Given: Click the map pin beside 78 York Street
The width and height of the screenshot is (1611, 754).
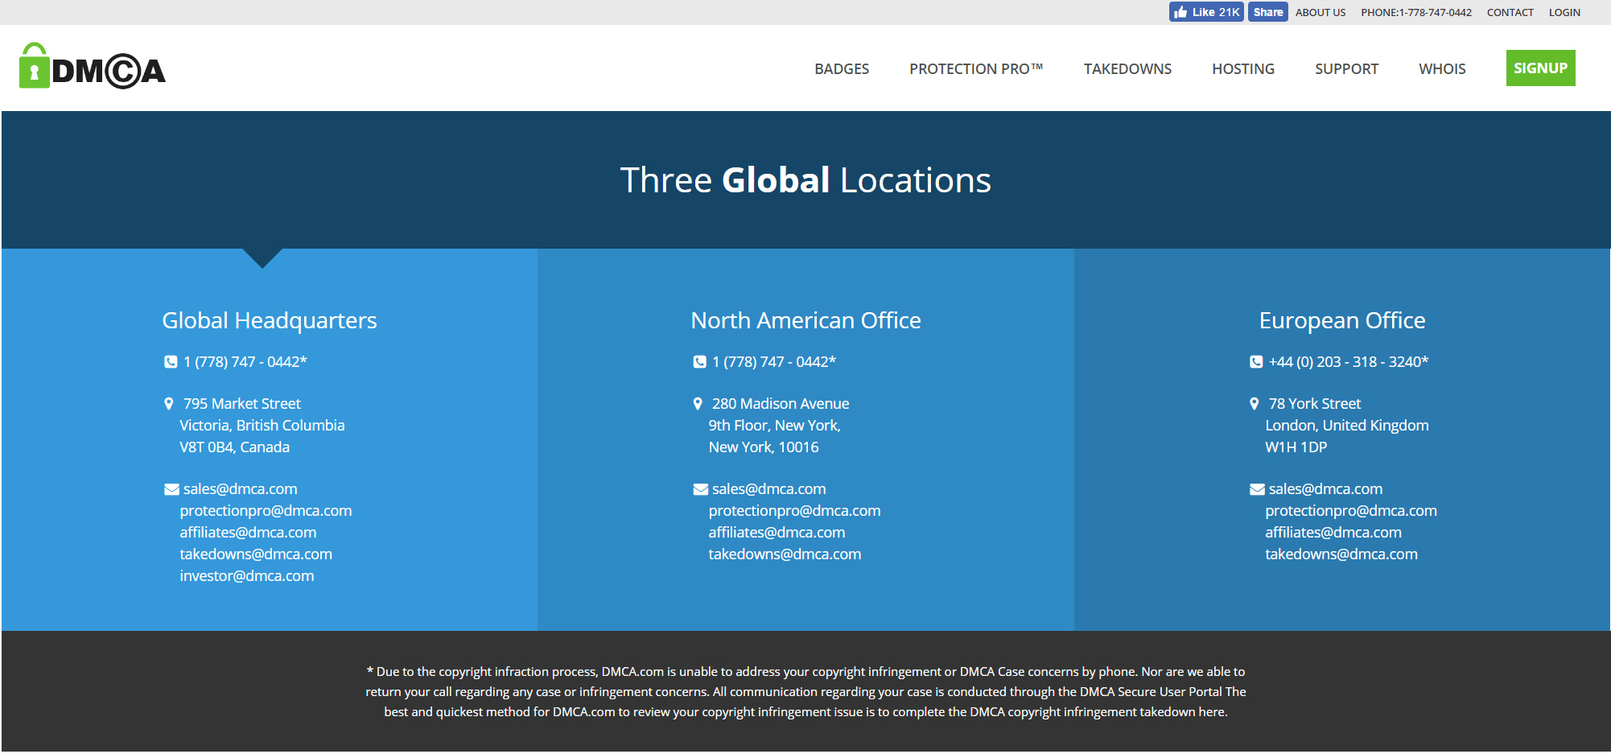Looking at the screenshot, I should pos(1254,404).
